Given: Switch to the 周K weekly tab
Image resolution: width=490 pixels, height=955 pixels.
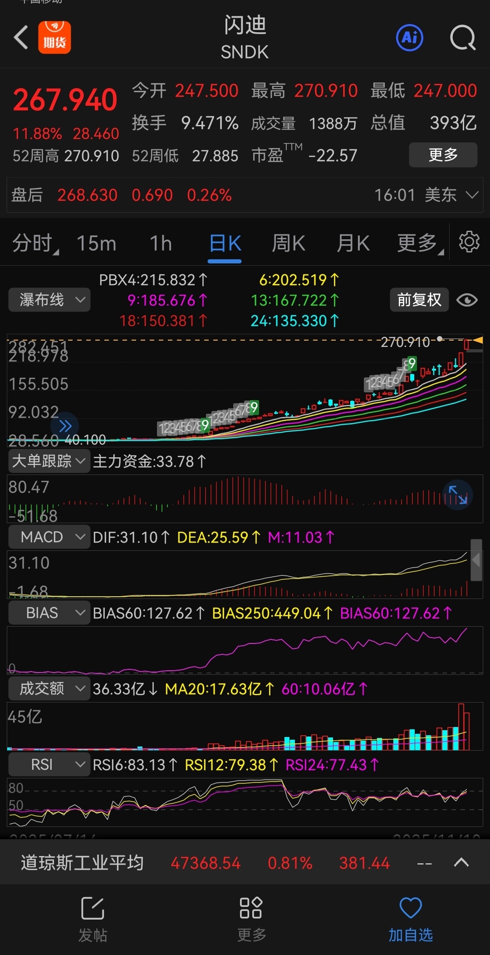Looking at the screenshot, I should click(289, 243).
